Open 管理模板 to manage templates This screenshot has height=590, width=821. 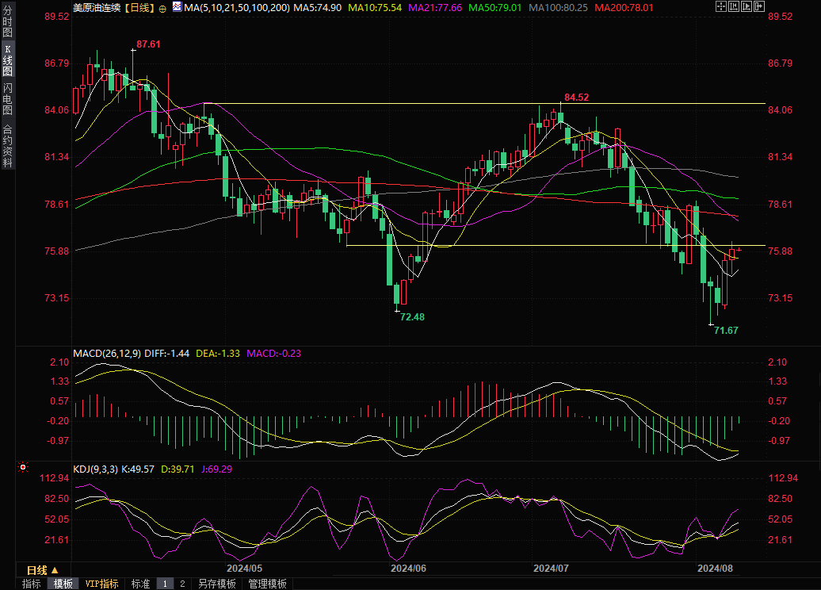267,584
